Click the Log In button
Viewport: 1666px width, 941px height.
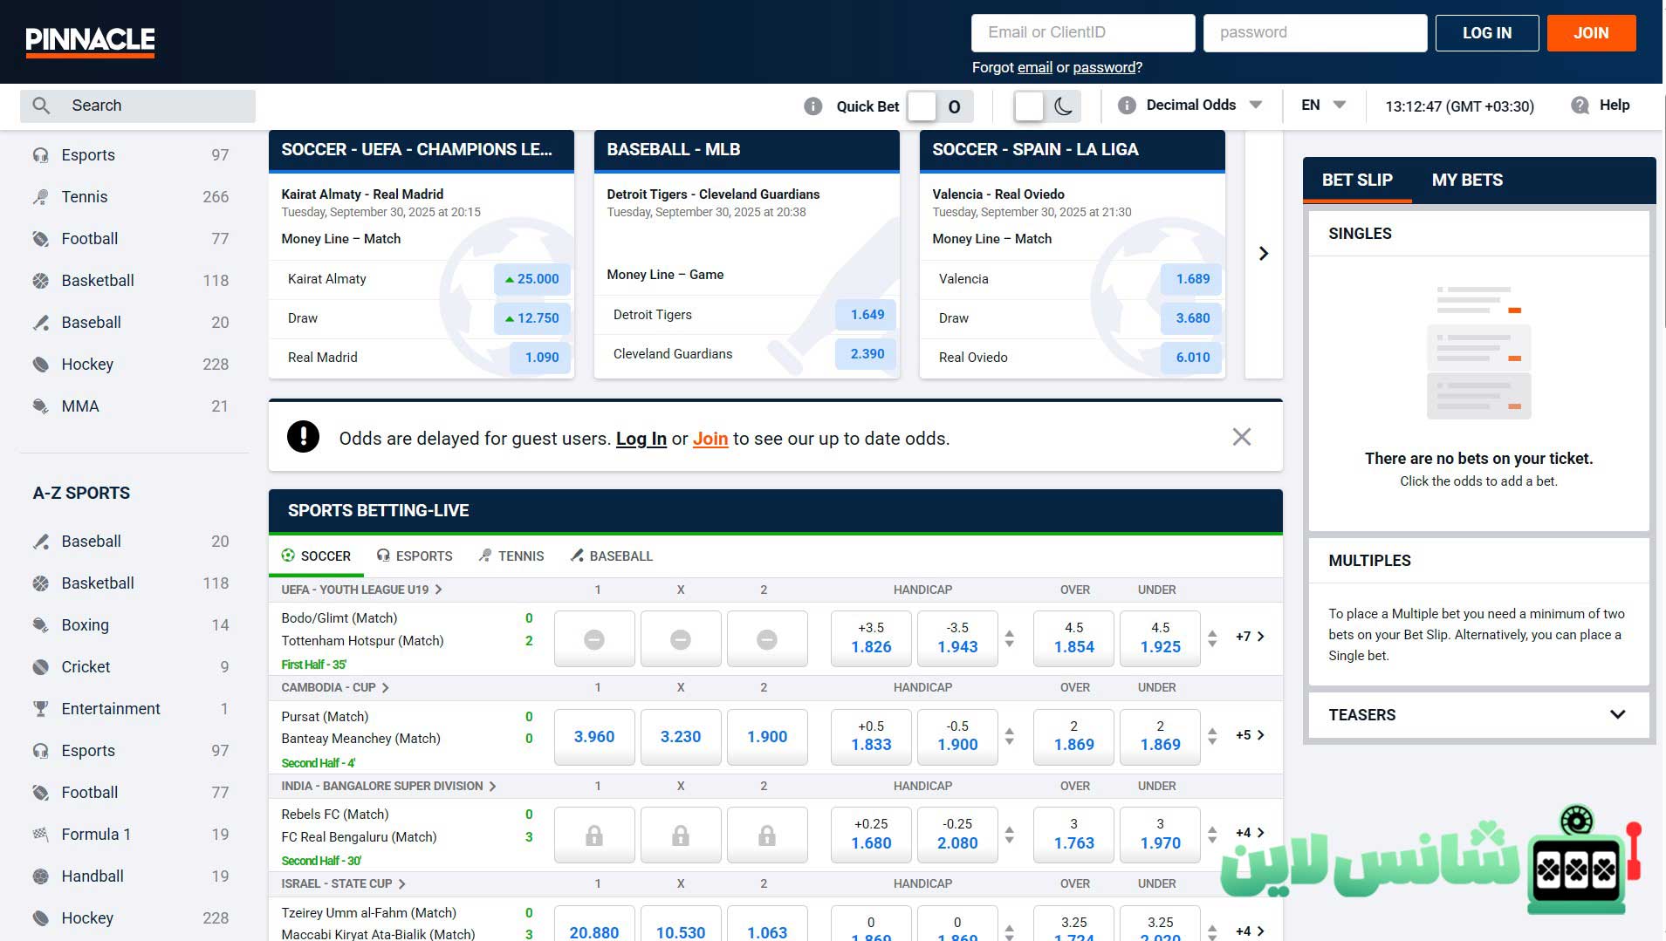pyautogui.click(x=1486, y=33)
